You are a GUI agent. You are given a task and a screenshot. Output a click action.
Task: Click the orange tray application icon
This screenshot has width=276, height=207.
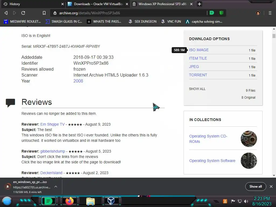point(225,201)
